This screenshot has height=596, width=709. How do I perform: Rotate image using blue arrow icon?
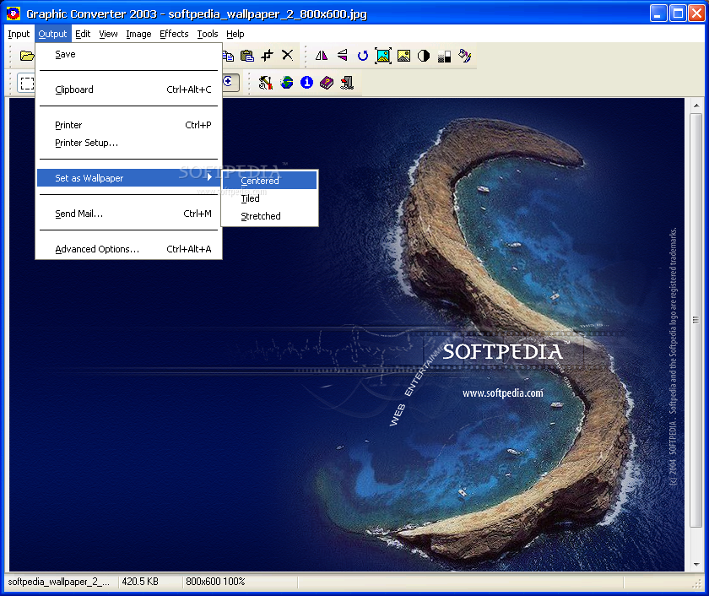click(x=362, y=56)
